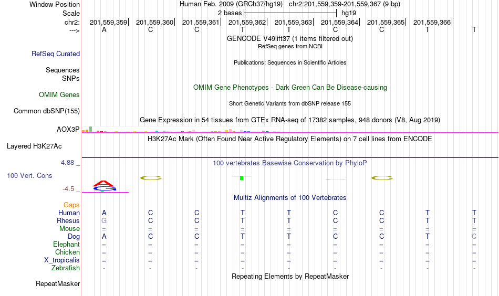Click the -4.5 PhyloP lower scale value
This screenshot has width=499, height=296.
[x=68, y=189]
